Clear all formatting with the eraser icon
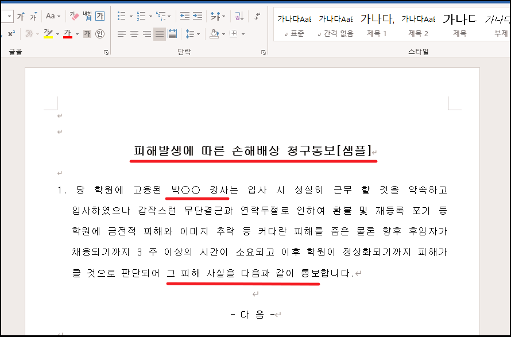 74,16
